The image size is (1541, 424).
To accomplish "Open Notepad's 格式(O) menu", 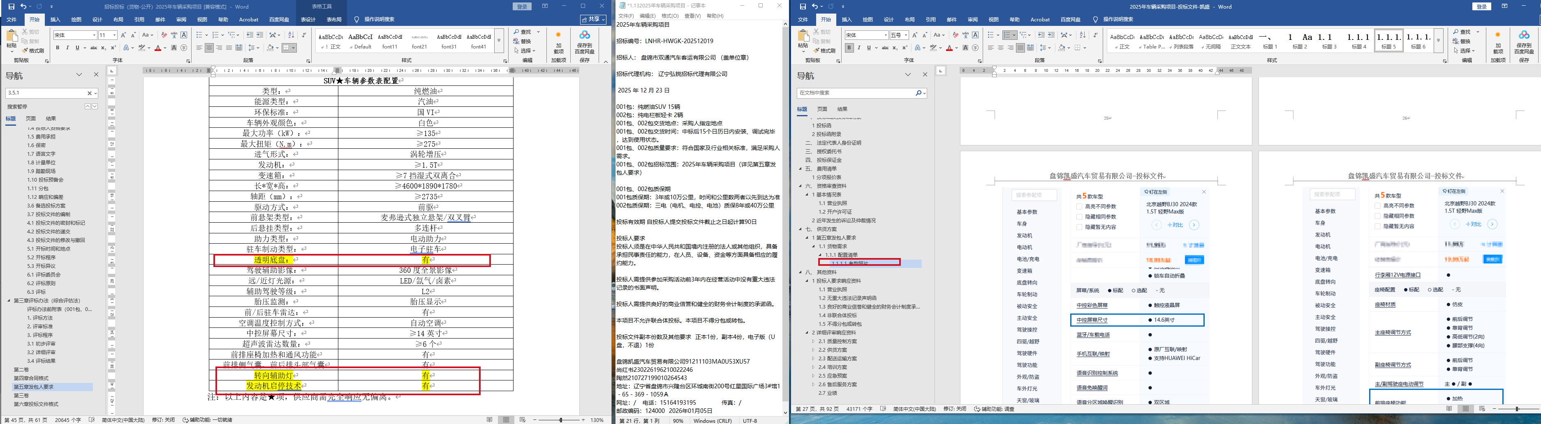I will click(670, 16).
